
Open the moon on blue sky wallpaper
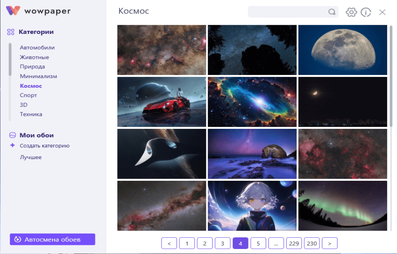pos(343,50)
